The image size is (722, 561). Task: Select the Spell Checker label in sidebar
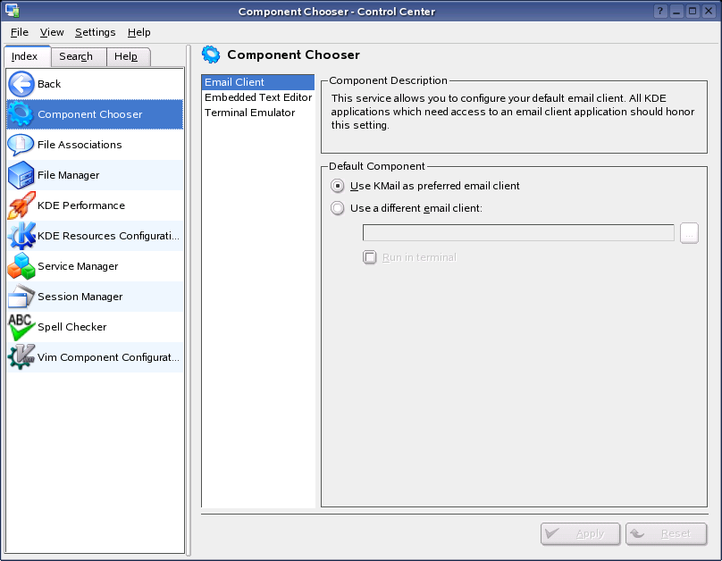pos(71,327)
